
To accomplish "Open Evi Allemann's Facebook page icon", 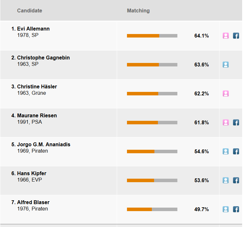I will pos(236,36).
